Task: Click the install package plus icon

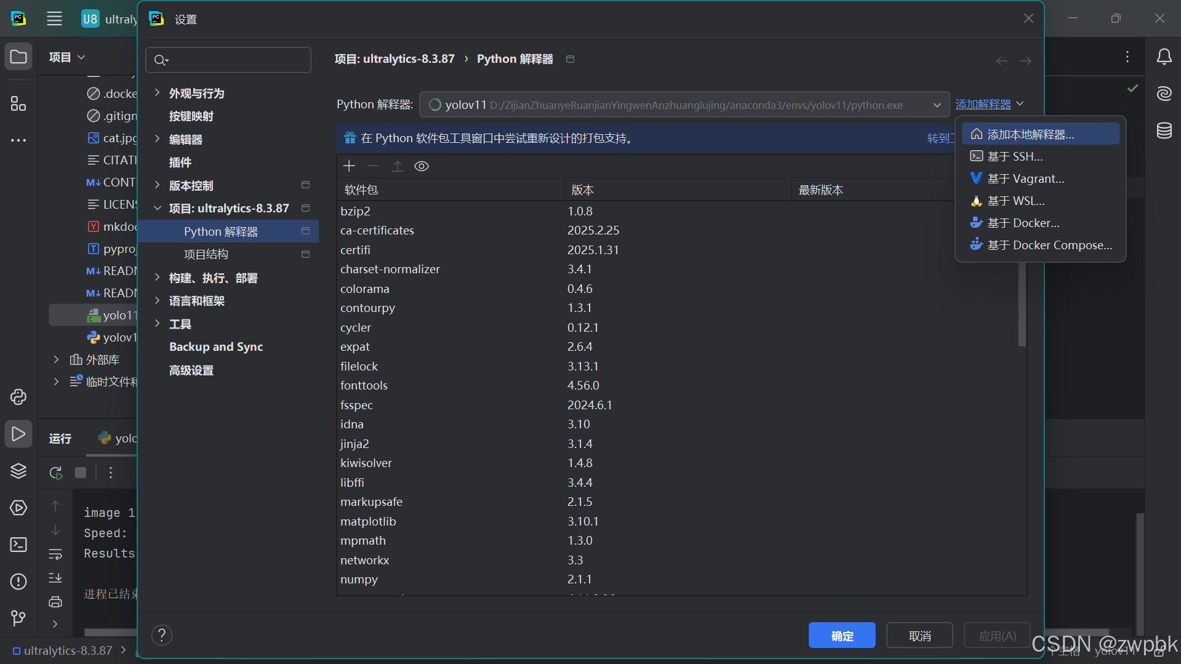Action: [349, 166]
